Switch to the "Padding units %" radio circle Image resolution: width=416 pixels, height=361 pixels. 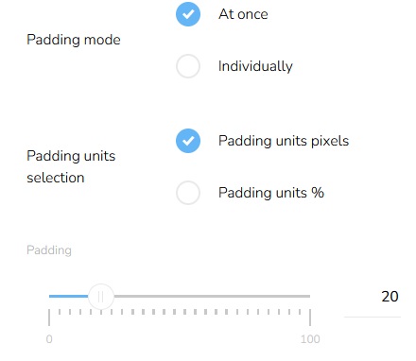tap(188, 193)
